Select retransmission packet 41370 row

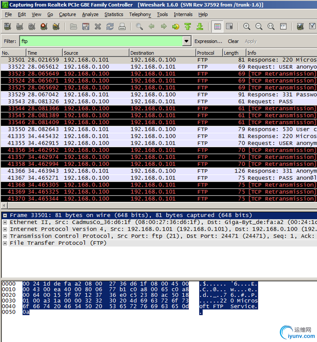(159, 199)
